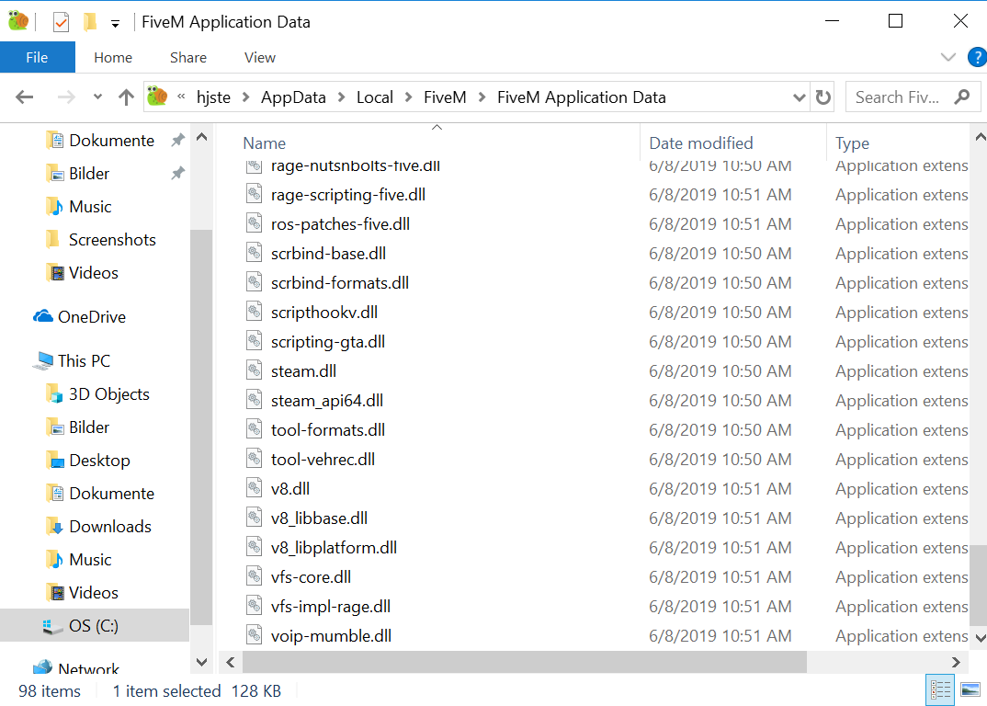Click the navigation pane scrollbar up arrow

point(201,137)
